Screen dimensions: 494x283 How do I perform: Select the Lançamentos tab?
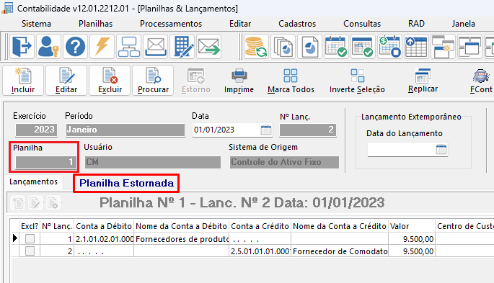tap(33, 181)
